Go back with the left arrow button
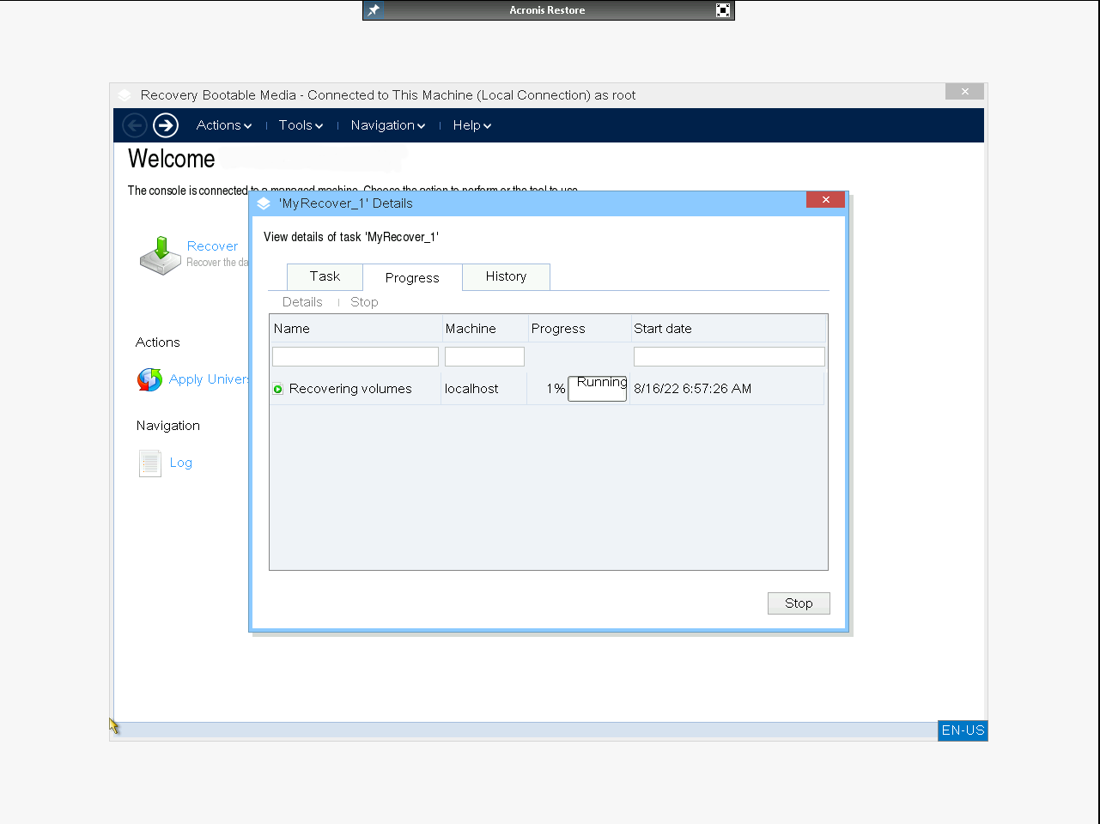This screenshot has width=1100, height=824. (x=135, y=125)
